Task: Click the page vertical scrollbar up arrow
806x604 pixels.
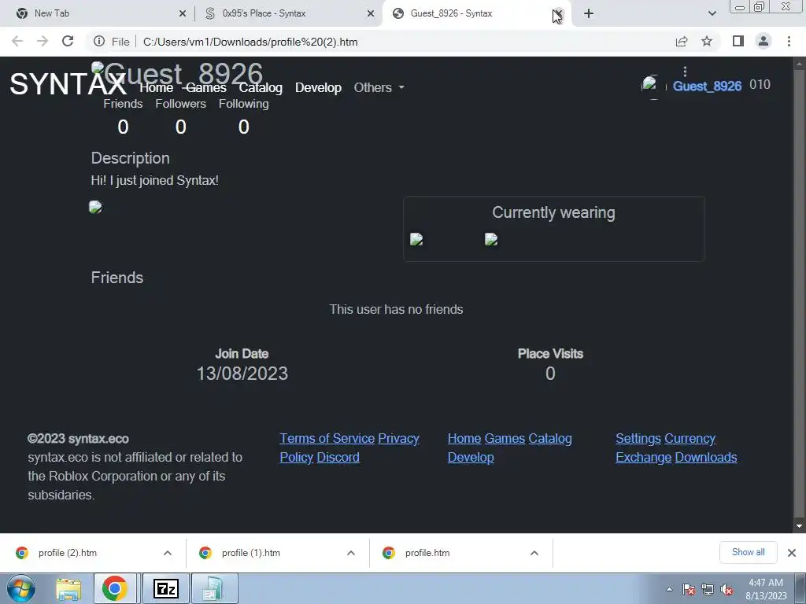Action: coord(799,64)
